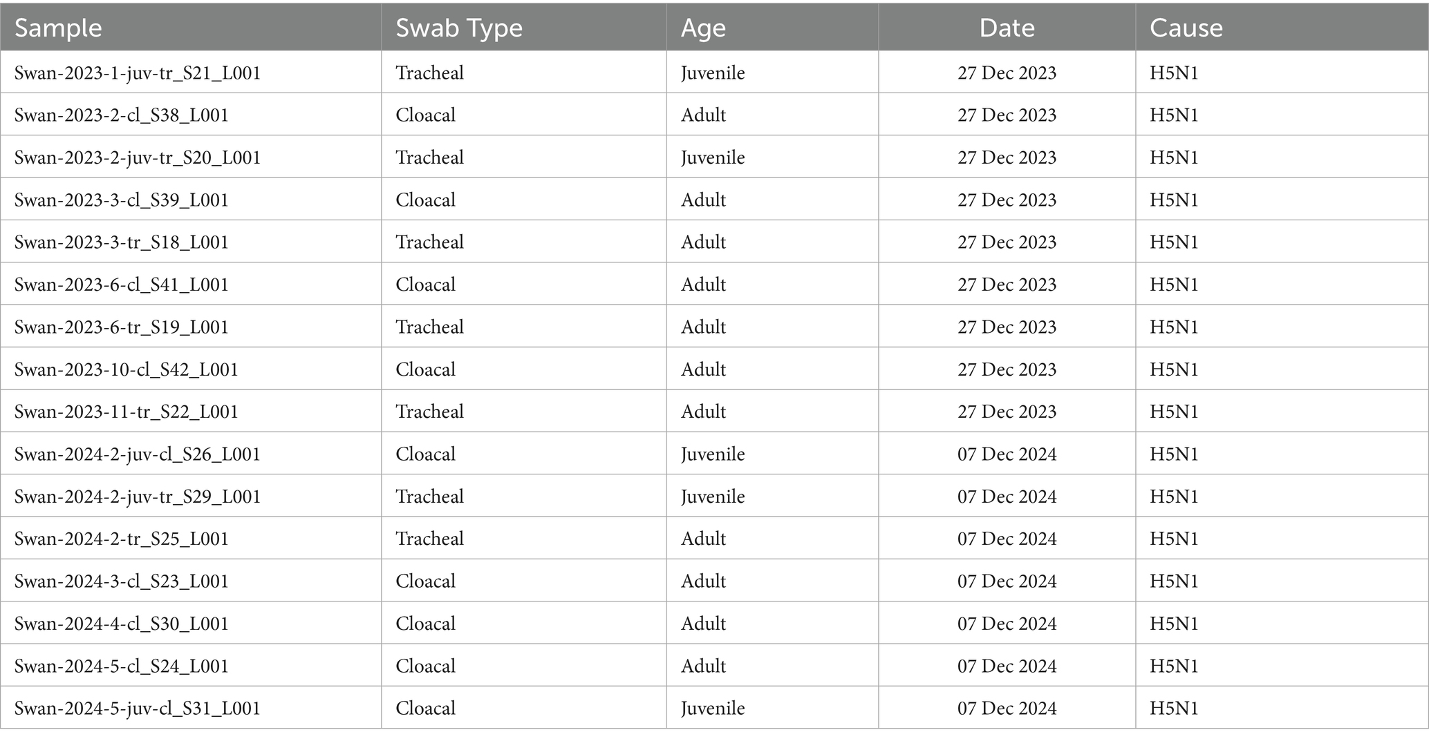This screenshot has width=1429, height=741.
Task: Select Adult age for Swan-2023-11-tr_S22_L001
Action: (x=703, y=412)
